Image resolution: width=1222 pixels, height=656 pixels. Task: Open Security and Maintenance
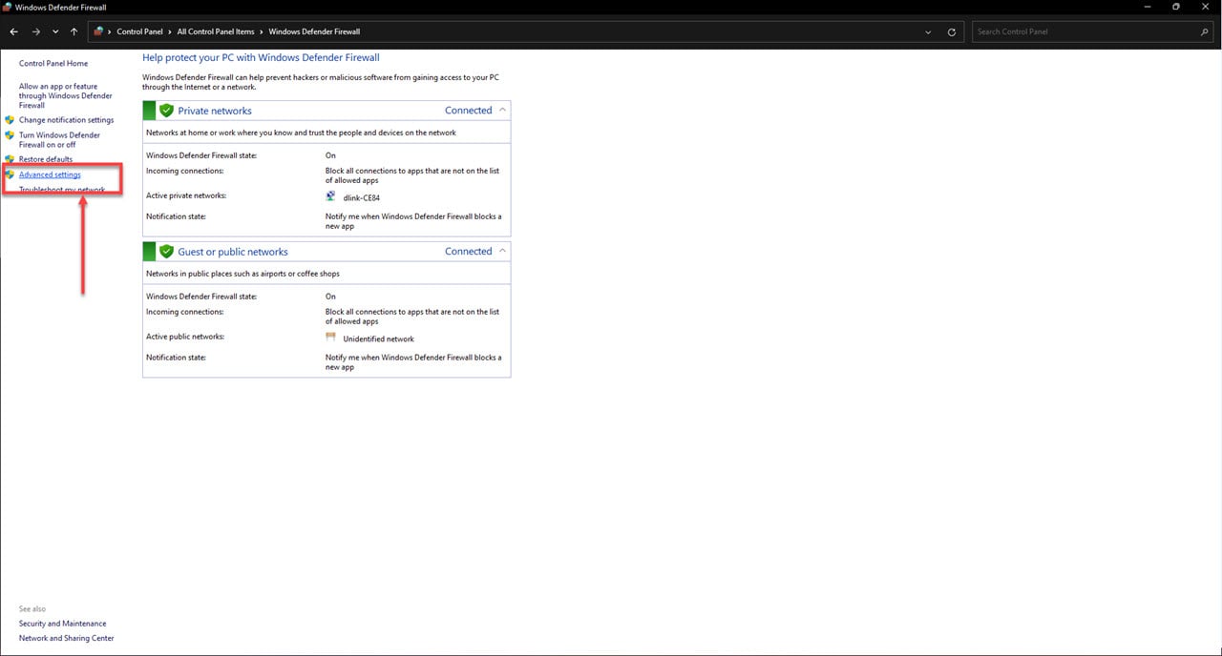coord(63,624)
